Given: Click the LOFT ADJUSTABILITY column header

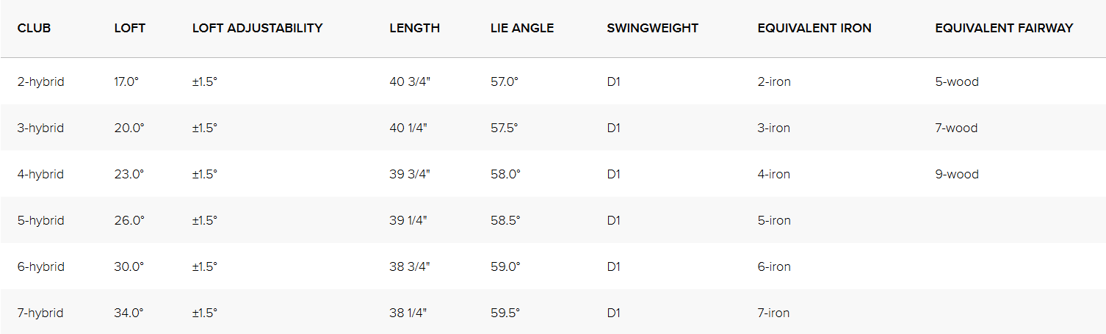Looking at the screenshot, I should [x=257, y=28].
